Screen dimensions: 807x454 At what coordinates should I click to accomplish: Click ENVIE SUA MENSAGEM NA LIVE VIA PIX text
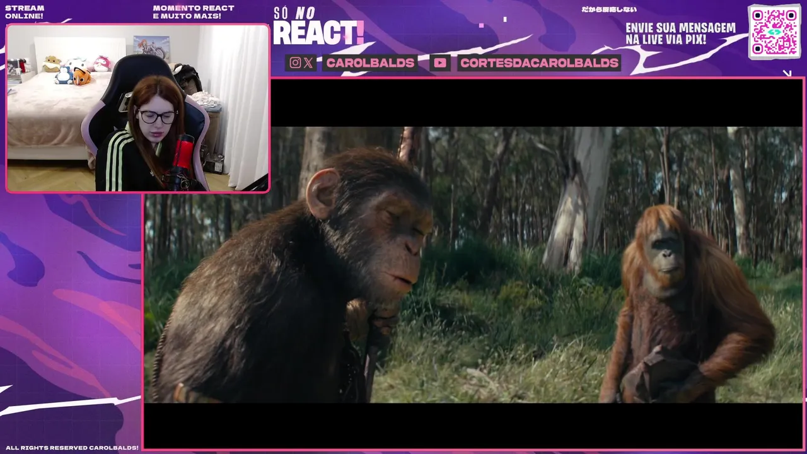680,34
